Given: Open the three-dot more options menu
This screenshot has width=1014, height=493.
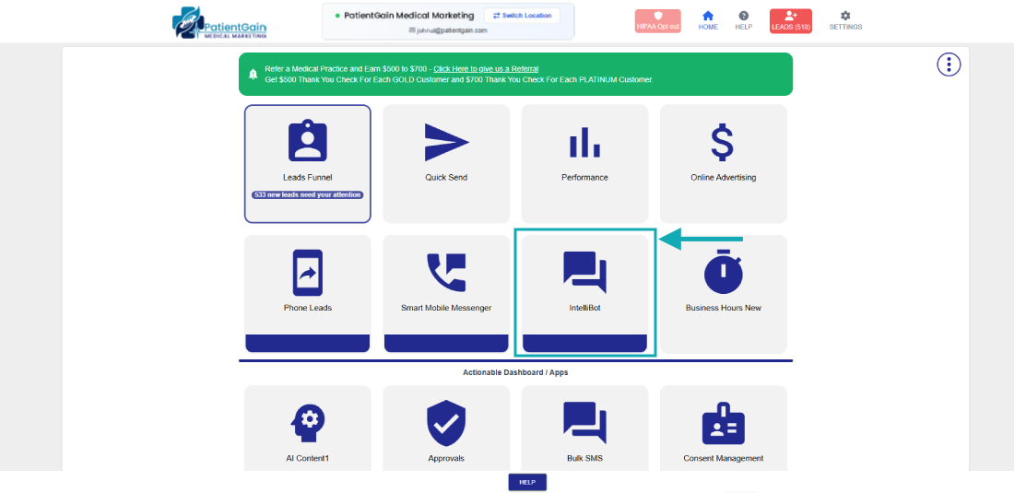Looking at the screenshot, I should [949, 65].
